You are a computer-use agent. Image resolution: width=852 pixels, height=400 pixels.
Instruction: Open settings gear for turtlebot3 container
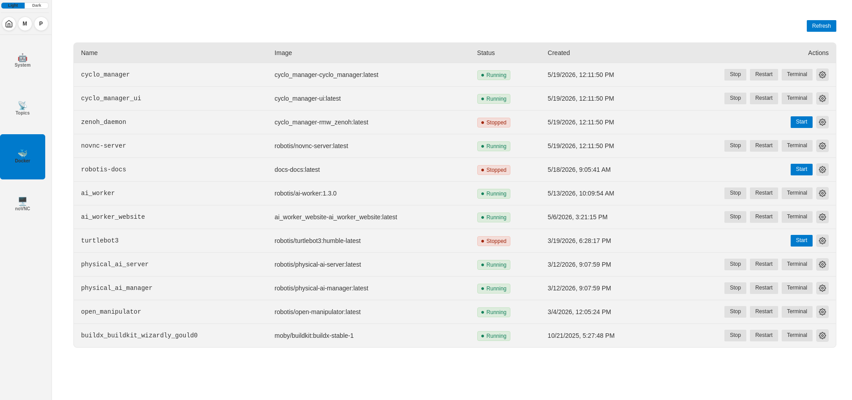point(822,241)
